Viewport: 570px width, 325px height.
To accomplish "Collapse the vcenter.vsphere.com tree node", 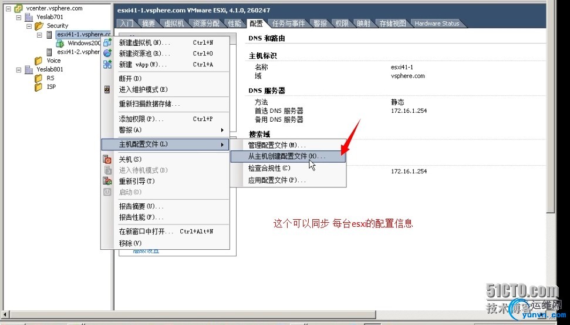I will [x=9, y=8].
